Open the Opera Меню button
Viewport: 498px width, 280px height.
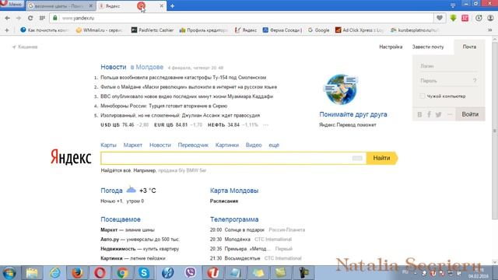click(12, 5)
